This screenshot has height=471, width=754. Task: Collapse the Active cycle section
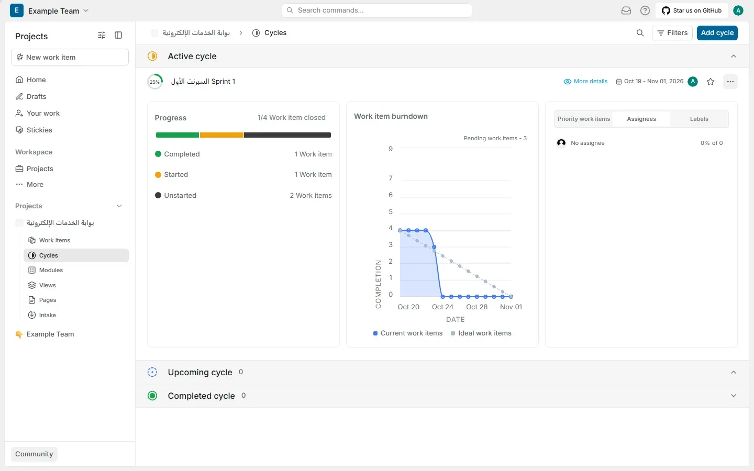pos(734,56)
